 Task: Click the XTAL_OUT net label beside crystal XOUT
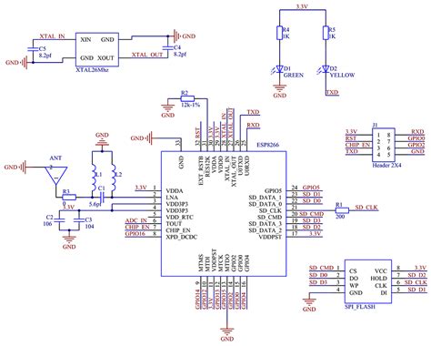tap(147, 55)
